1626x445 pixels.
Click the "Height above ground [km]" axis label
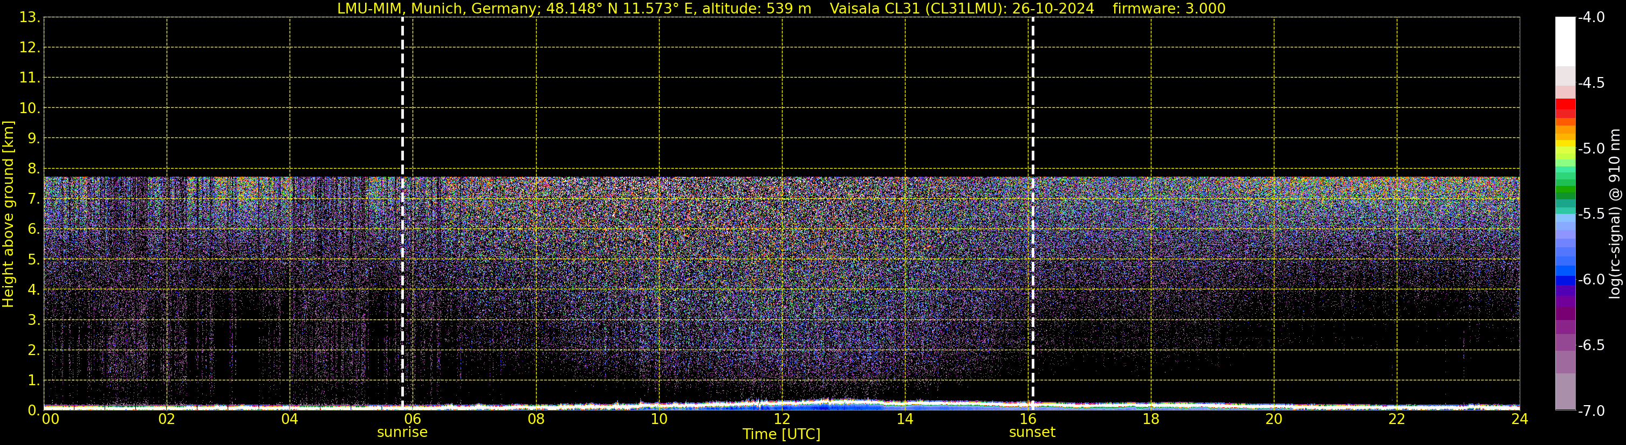(8, 214)
